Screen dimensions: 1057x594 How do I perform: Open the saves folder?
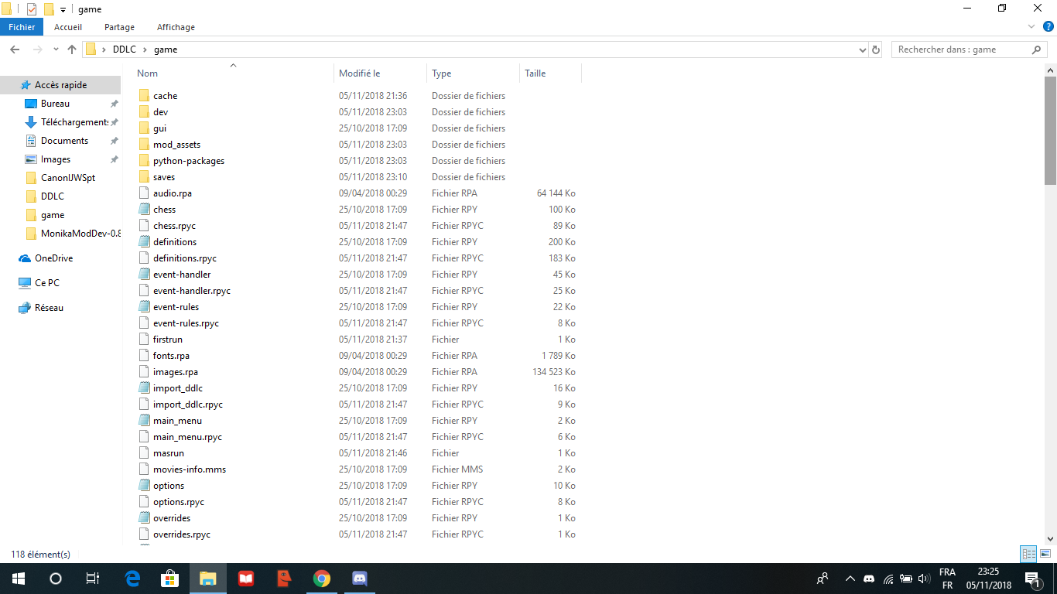tap(164, 176)
